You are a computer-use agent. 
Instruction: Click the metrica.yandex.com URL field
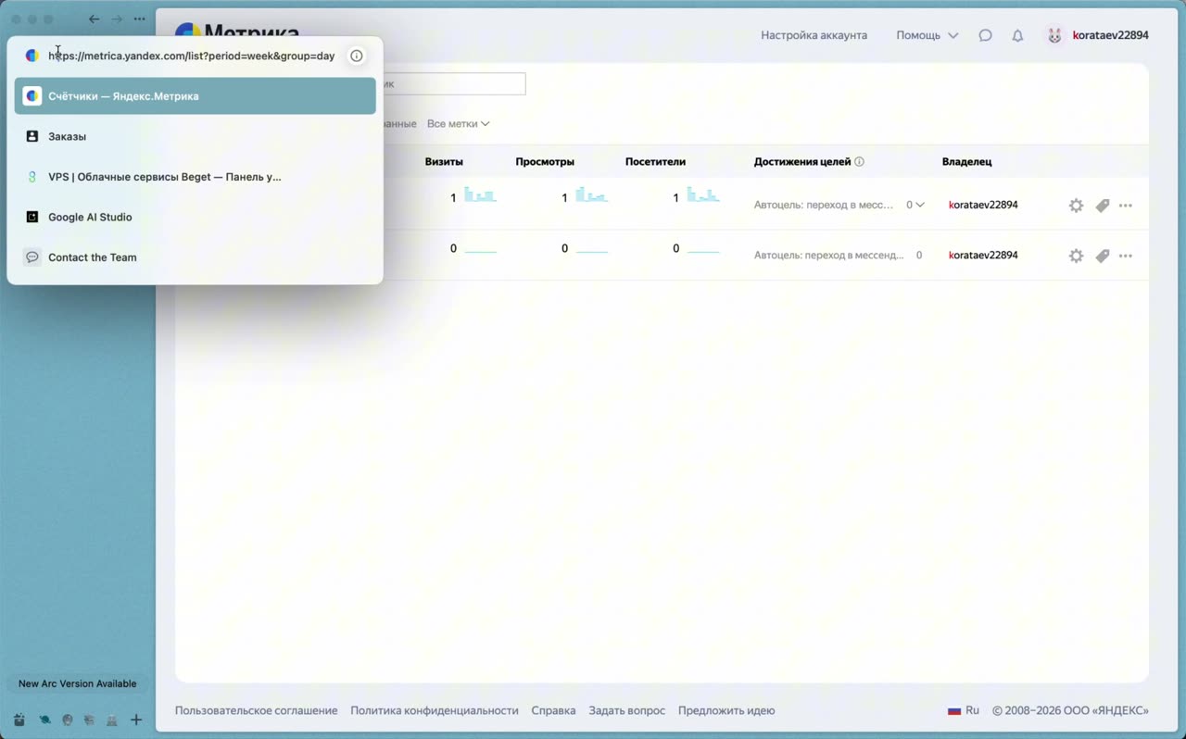click(x=192, y=56)
